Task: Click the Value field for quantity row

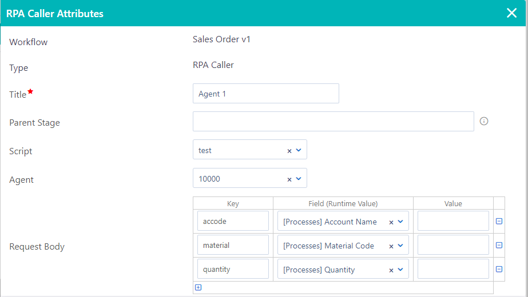Action: coord(453,269)
